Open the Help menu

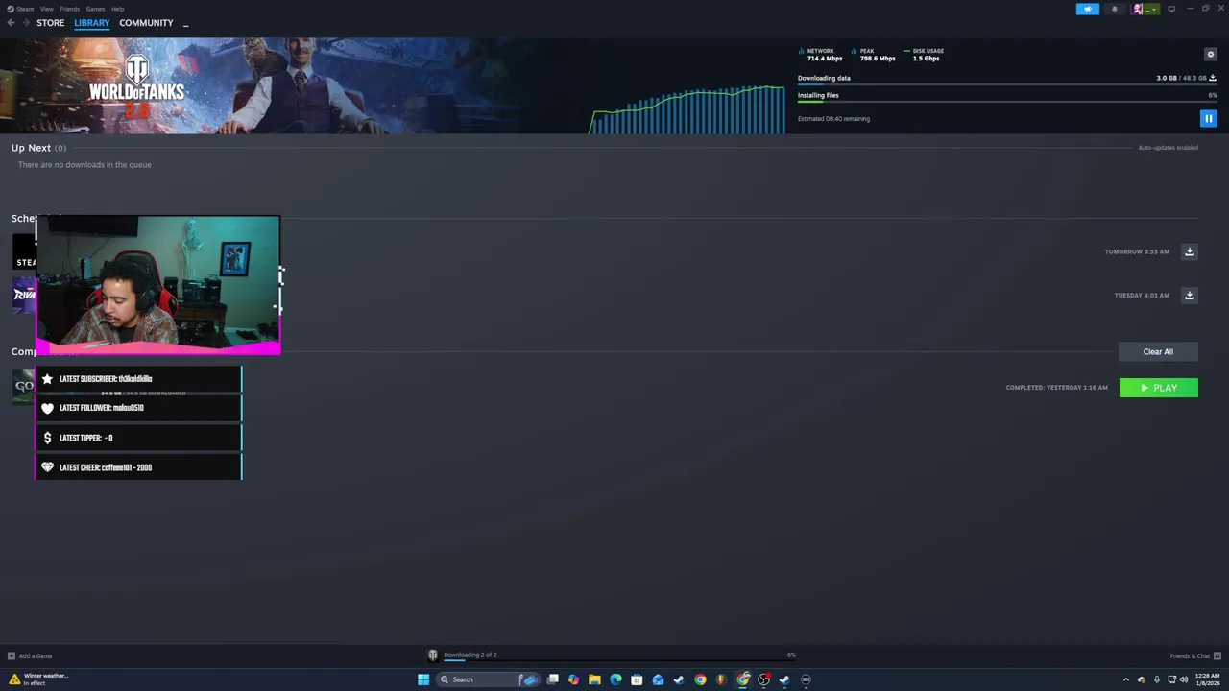coord(117,9)
